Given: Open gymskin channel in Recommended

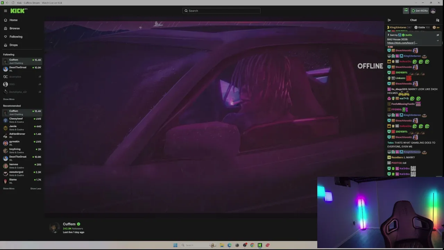Looking at the screenshot, I should 22,143.
